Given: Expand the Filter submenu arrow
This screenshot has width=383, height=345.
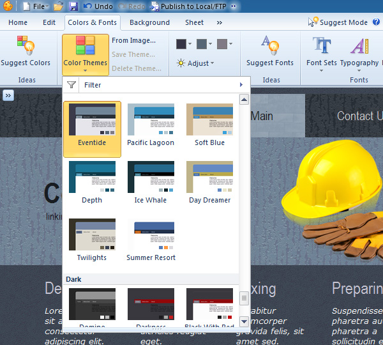Looking at the screenshot, I should pos(241,85).
